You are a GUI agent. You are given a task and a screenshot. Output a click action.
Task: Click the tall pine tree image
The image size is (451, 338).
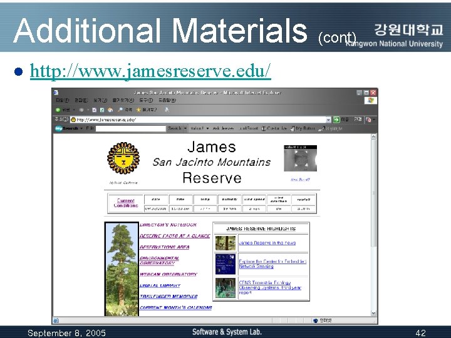pos(122,269)
